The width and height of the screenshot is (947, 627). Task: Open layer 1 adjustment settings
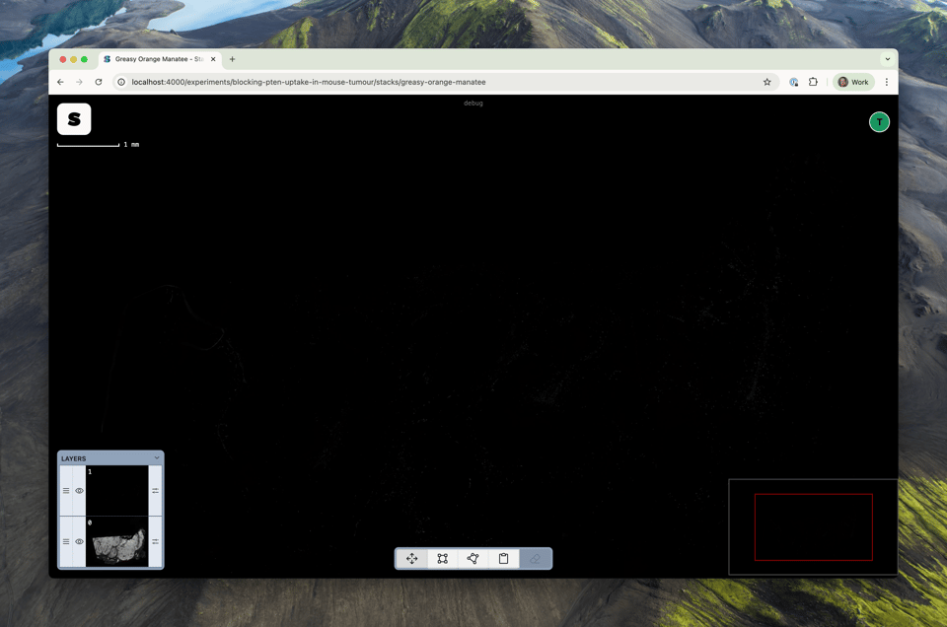pyautogui.click(x=155, y=491)
